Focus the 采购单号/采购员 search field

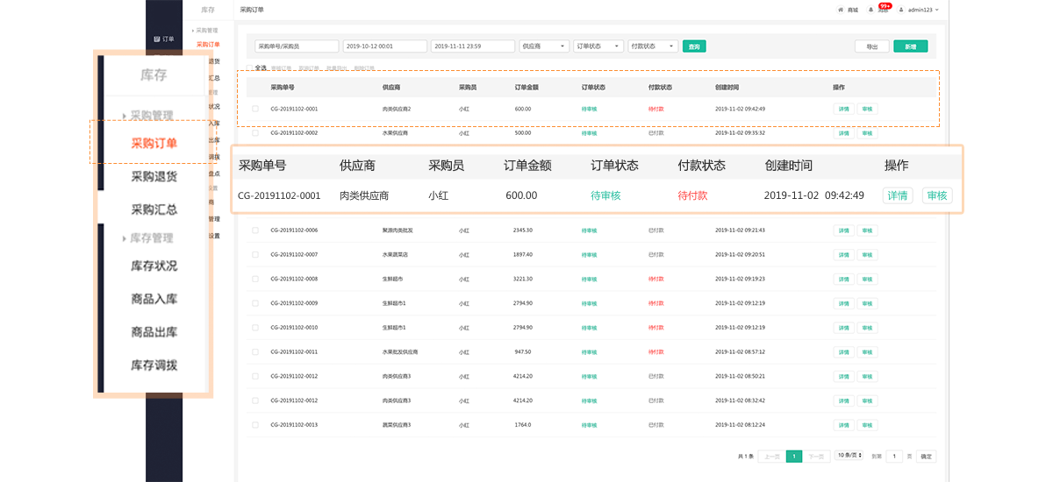(296, 46)
